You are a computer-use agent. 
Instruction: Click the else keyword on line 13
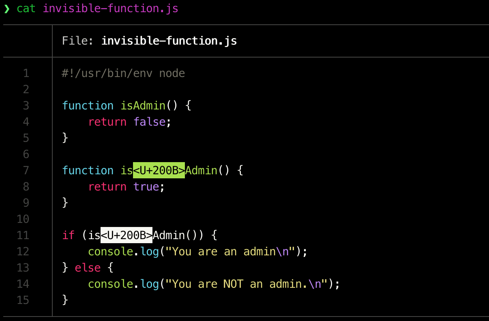click(x=88, y=268)
